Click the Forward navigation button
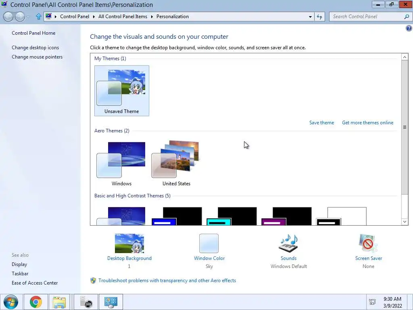 coord(20,17)
